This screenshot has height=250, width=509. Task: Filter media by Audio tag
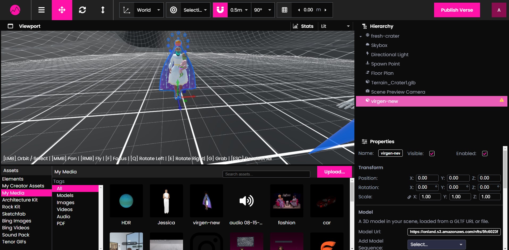tap(63, 217)
